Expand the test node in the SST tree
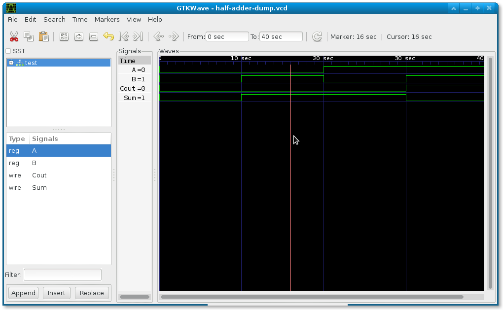Image resolution: width=503 pixels, height=310 pixels. pos(11,63)
